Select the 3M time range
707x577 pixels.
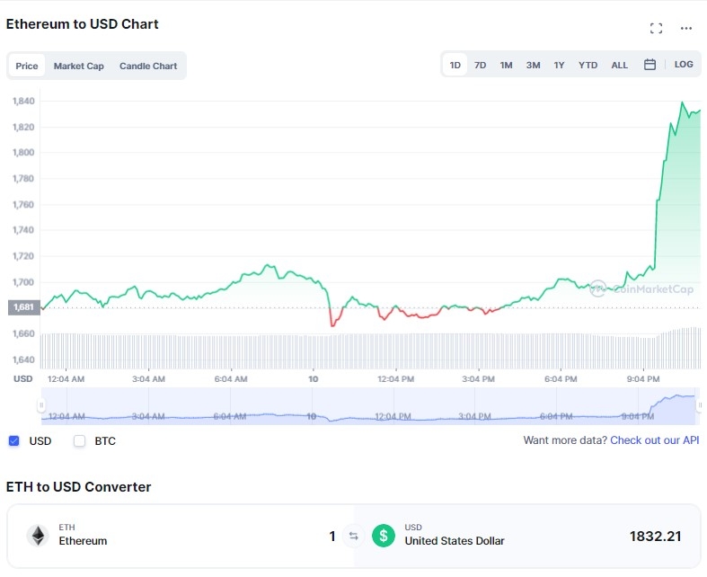[533, 65]
